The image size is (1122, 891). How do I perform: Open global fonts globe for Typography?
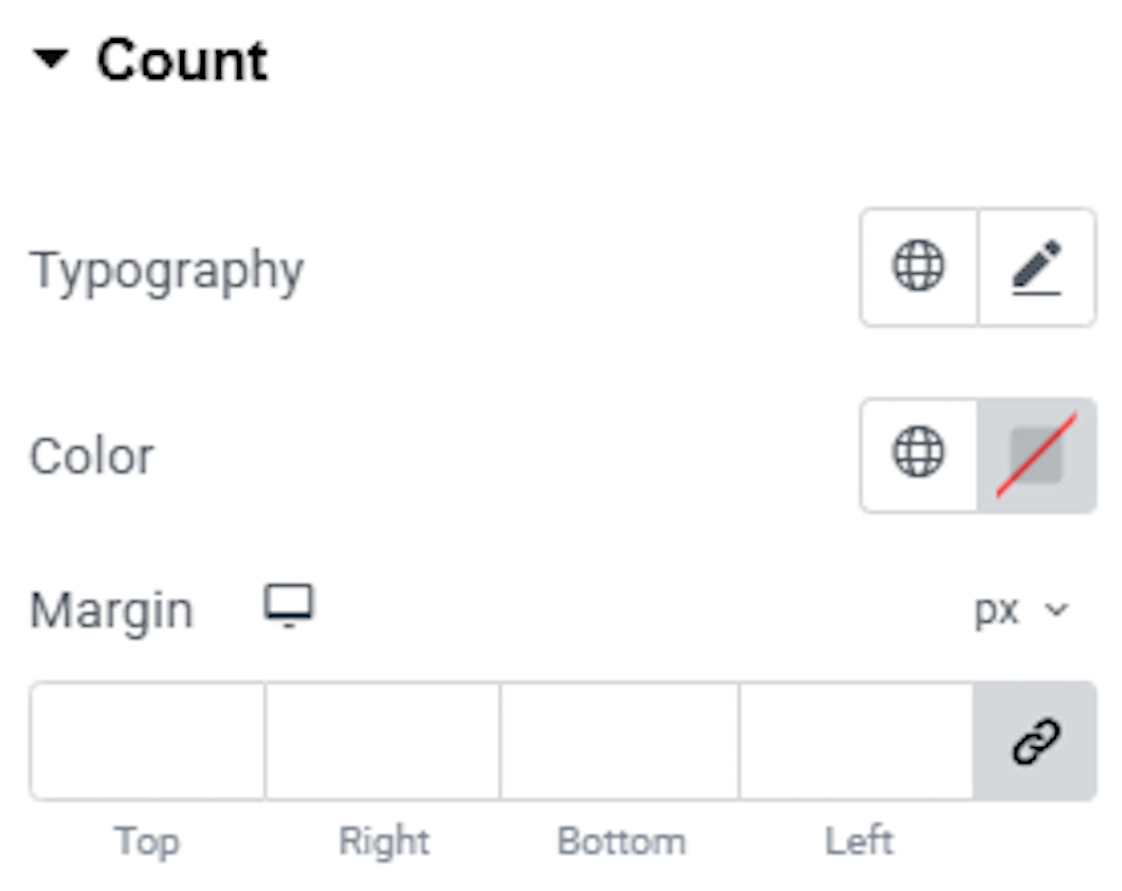(919, 266)
